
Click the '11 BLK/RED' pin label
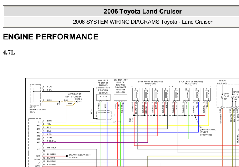point(49,154)
